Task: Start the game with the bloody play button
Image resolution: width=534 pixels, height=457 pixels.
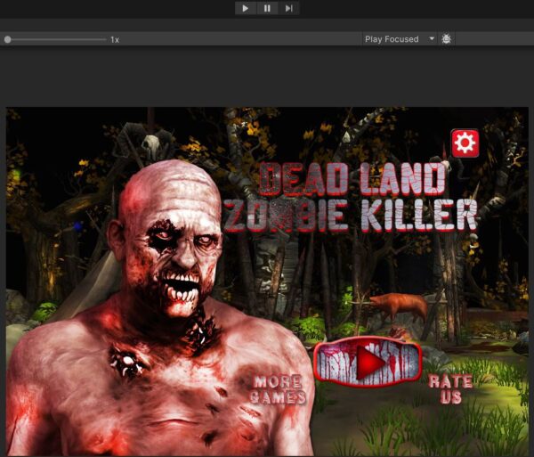Action: coord(367,362)
